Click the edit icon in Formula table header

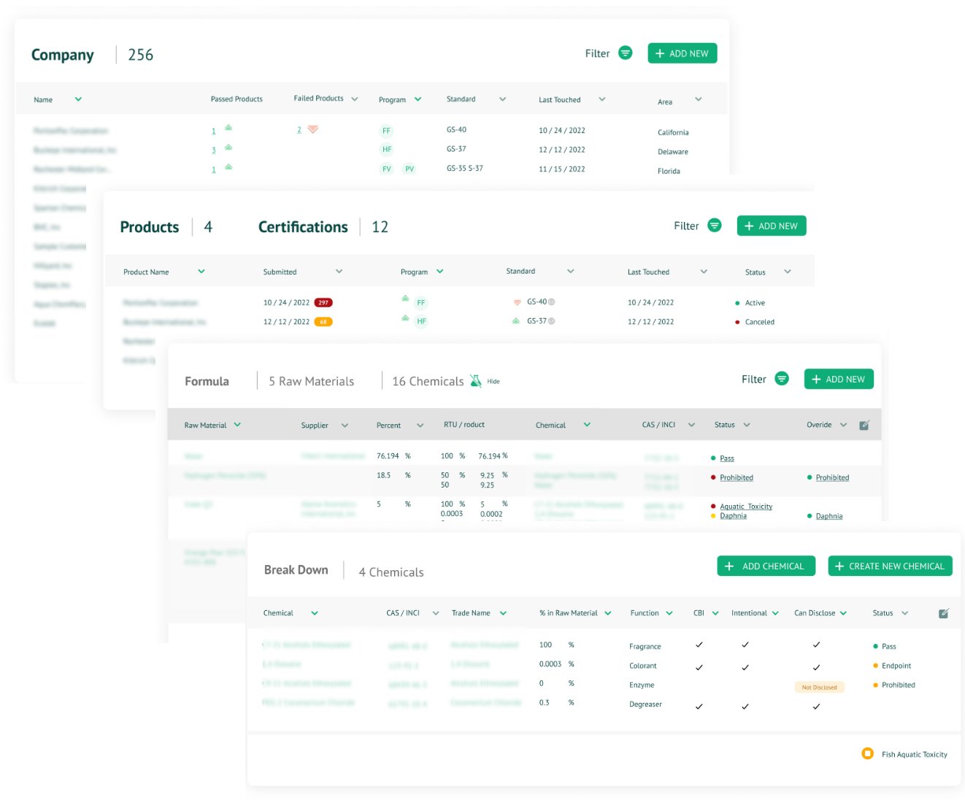click(x=864, y=425)
